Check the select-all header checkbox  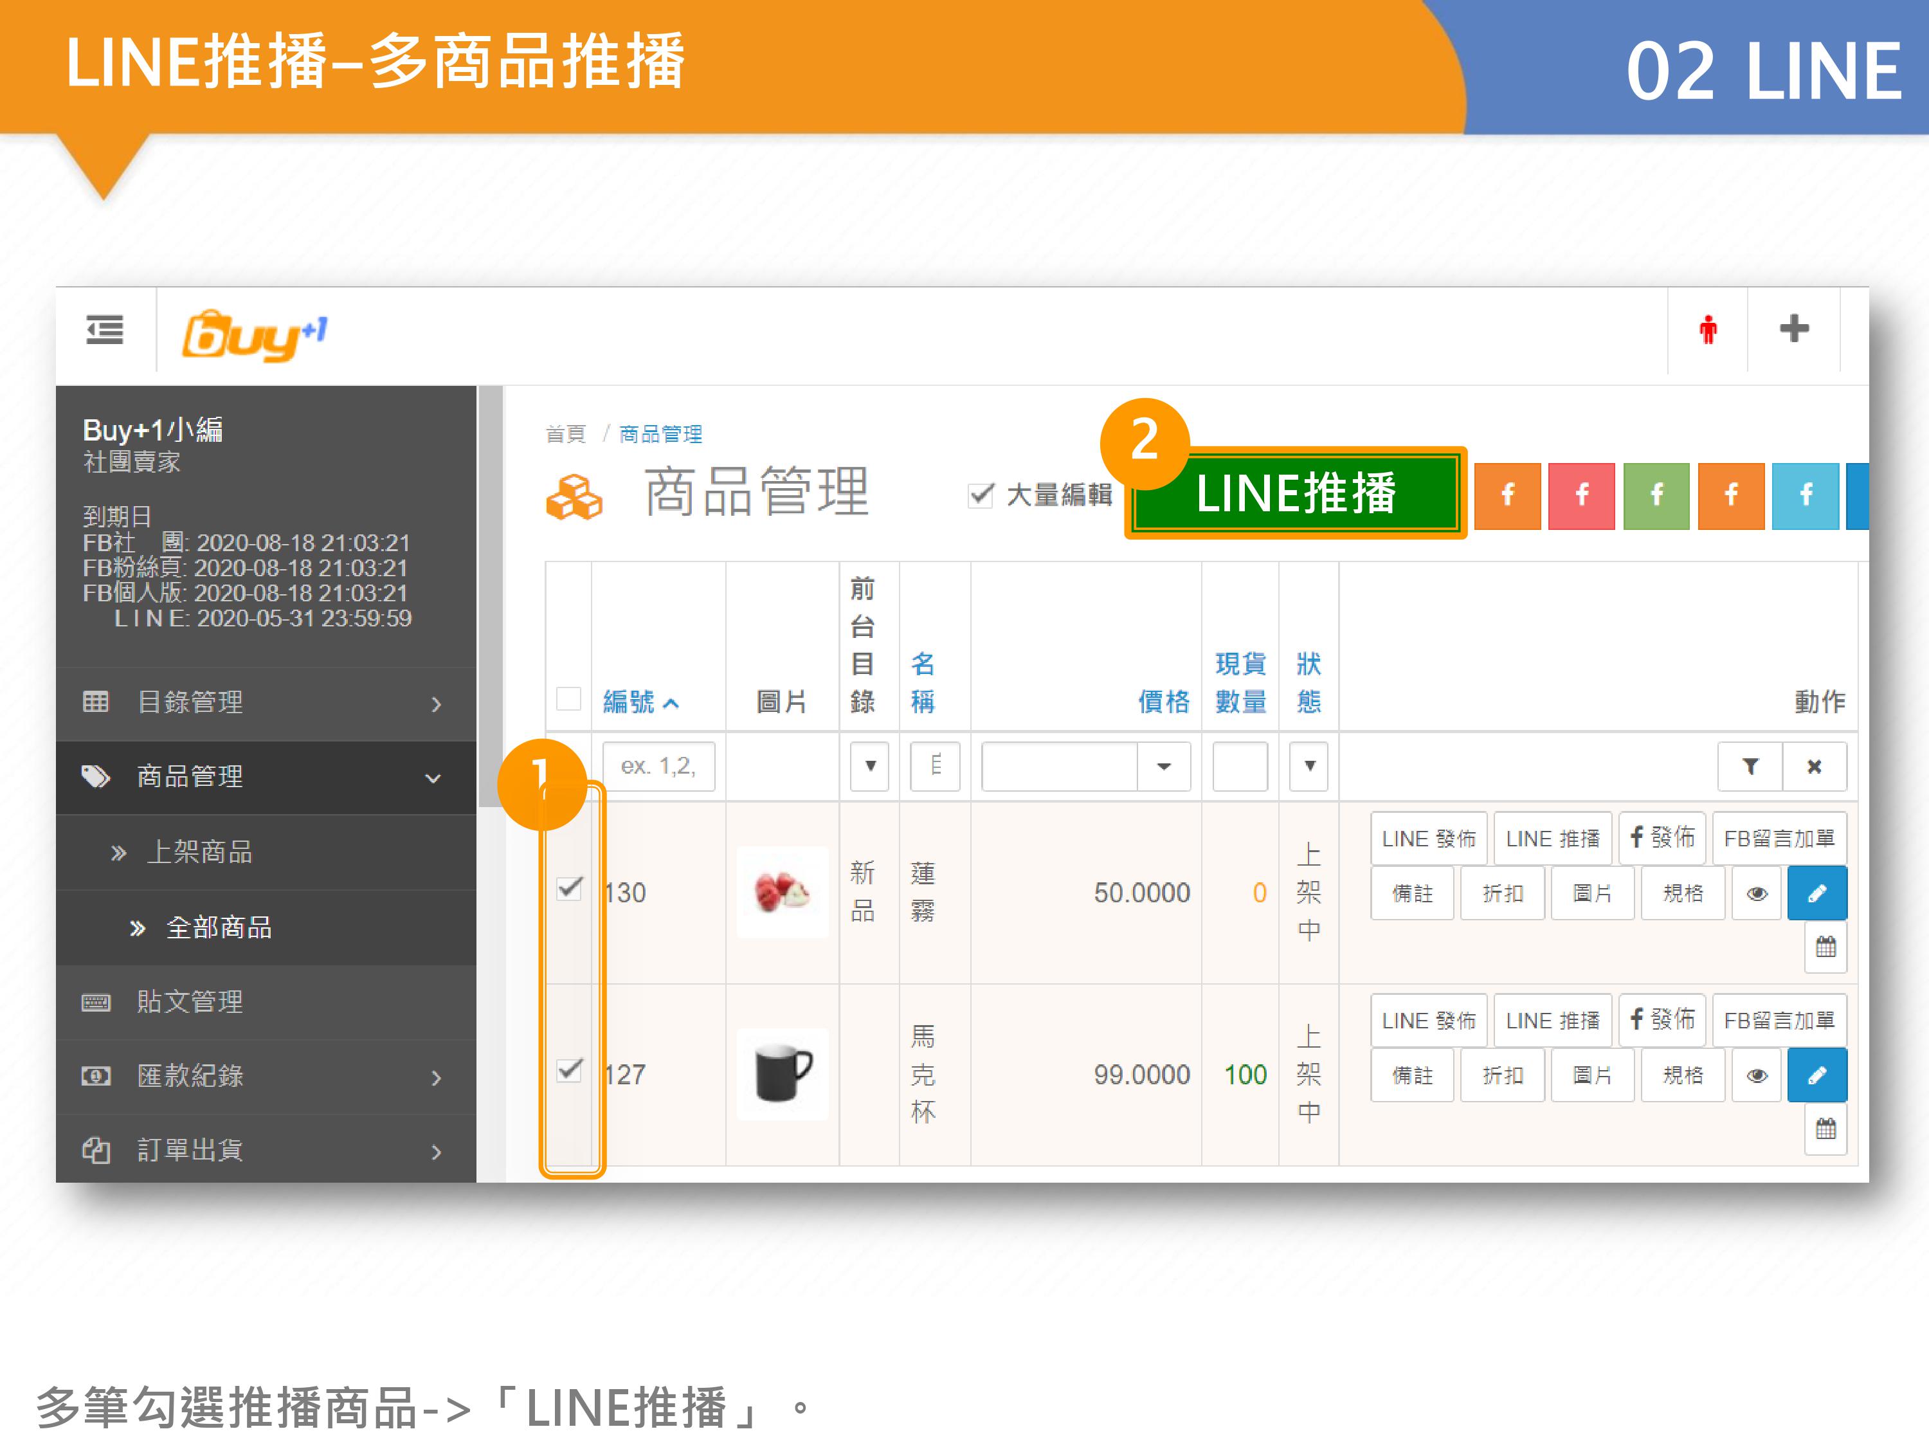point(568,700)
